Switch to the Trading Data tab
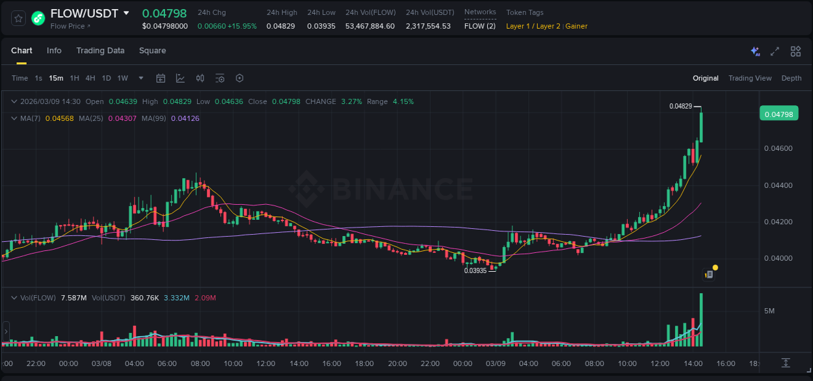The height and width of the screenshot is (381, 813). (100, 51)
